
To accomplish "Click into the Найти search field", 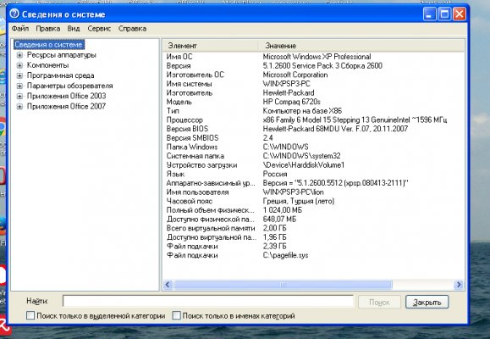I will 208,301.
